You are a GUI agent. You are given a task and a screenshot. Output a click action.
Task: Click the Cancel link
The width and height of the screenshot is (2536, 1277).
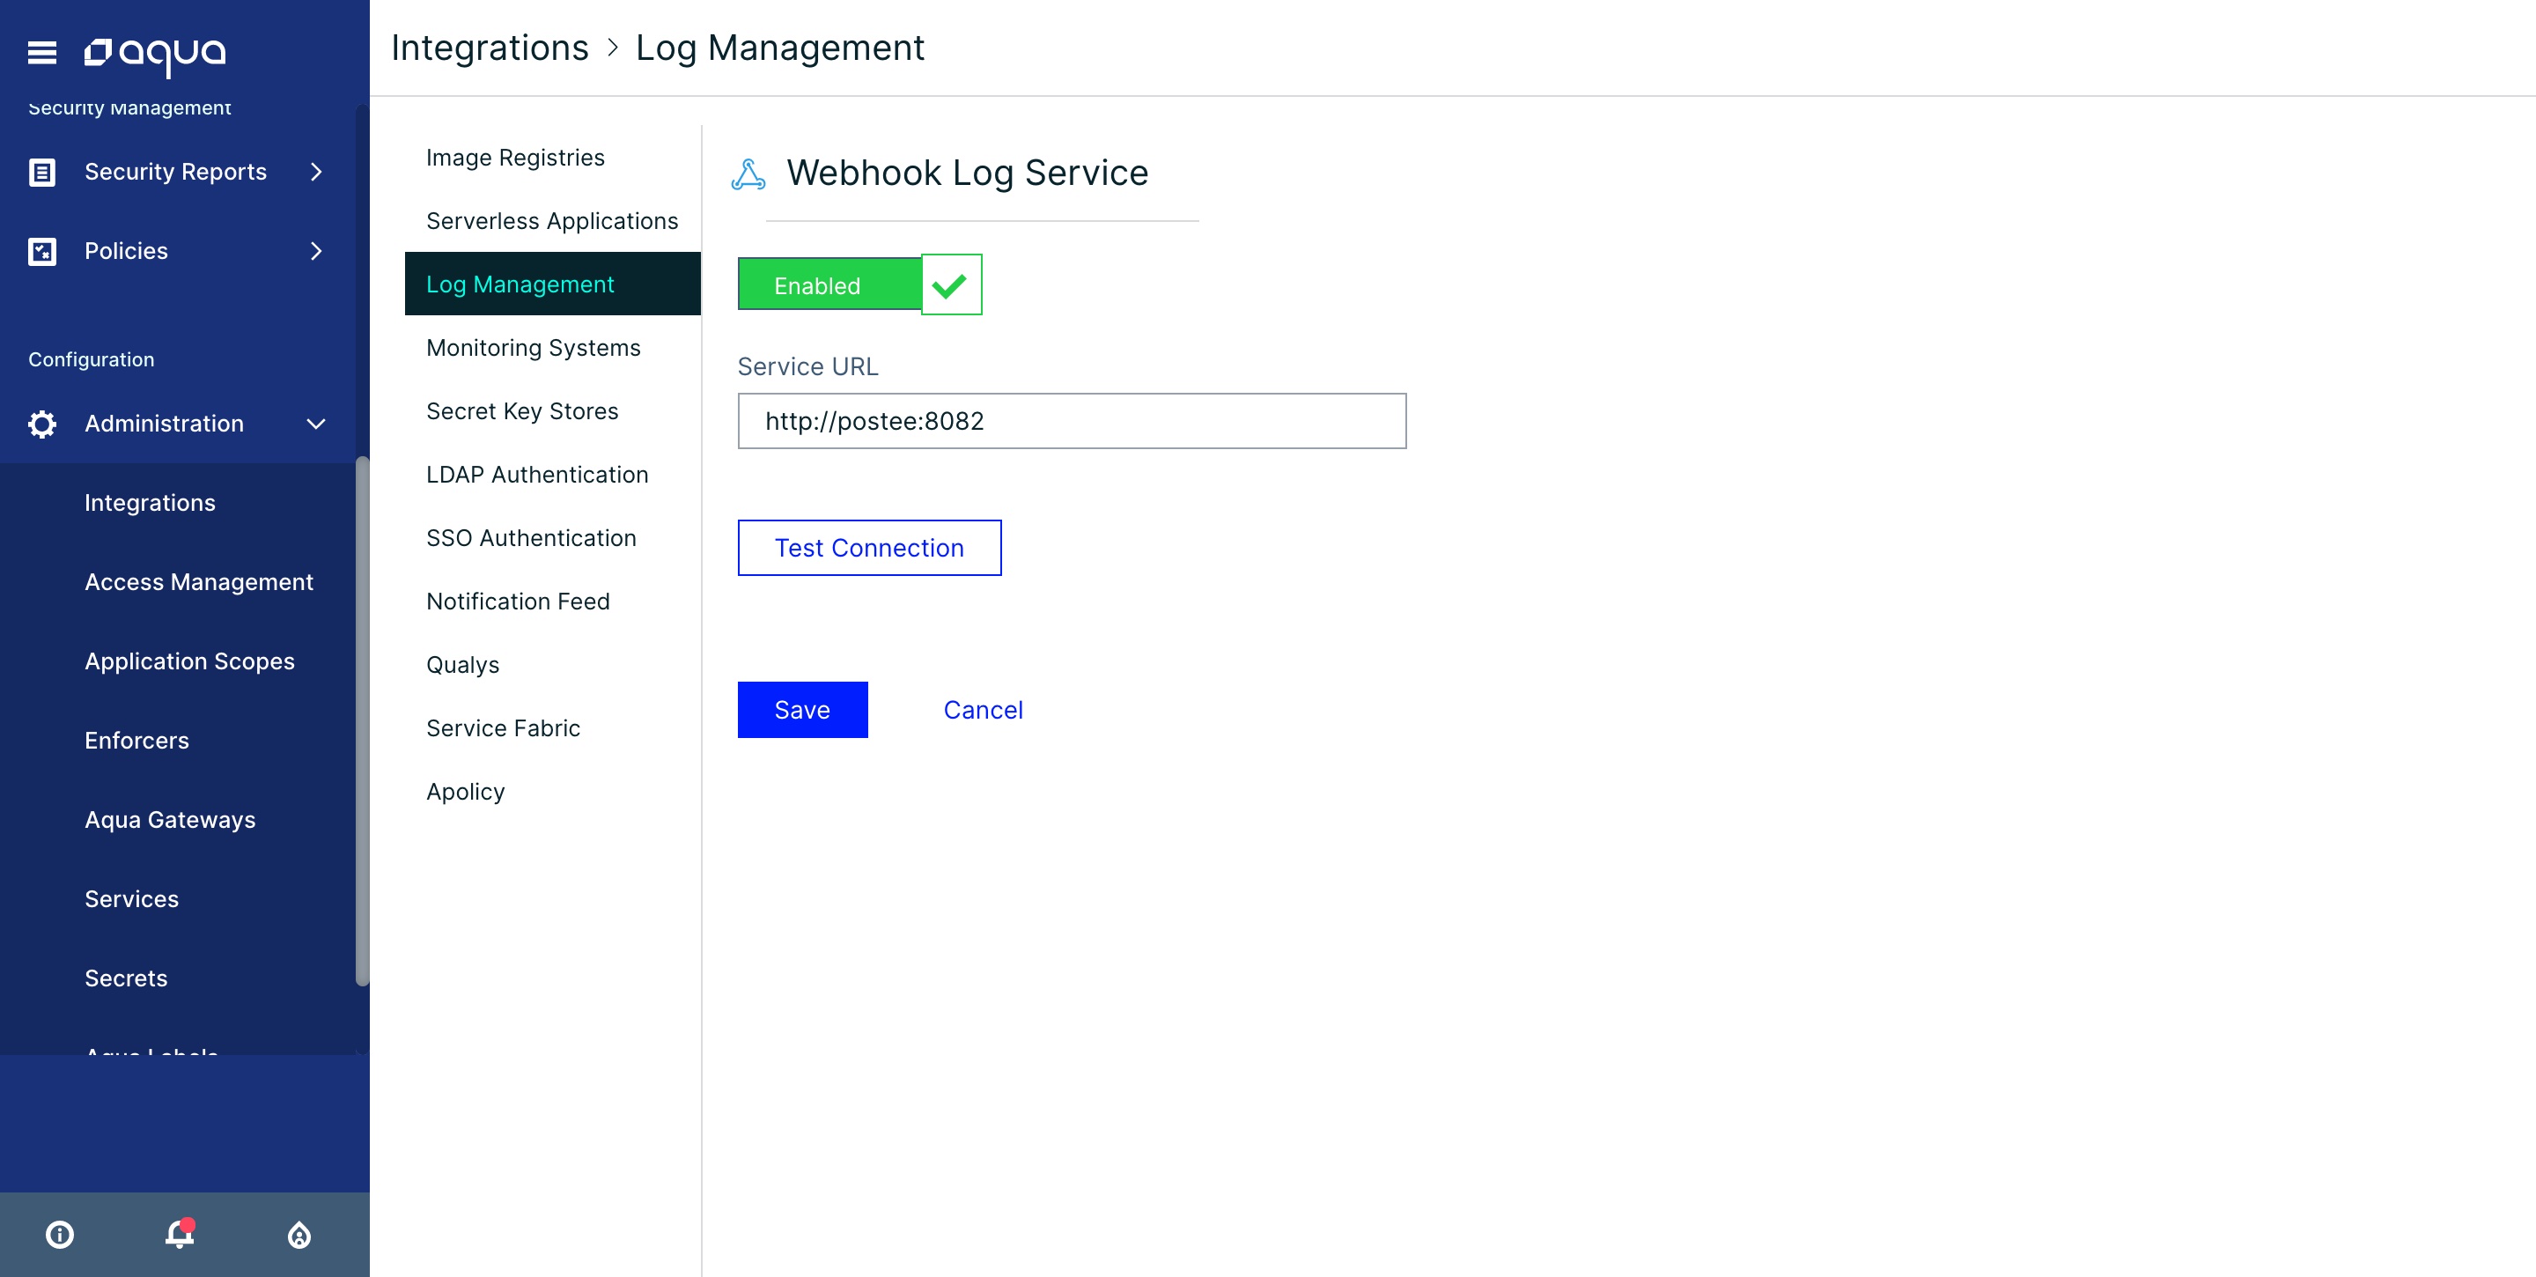pyautogui.click(x=983, y=710)
